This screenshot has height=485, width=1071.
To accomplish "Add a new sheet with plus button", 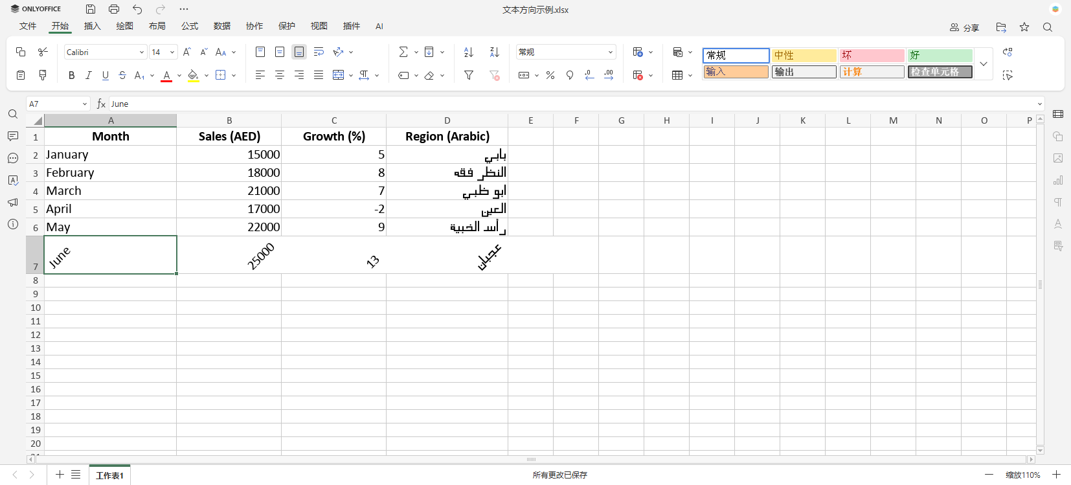I will coord(60,475).
